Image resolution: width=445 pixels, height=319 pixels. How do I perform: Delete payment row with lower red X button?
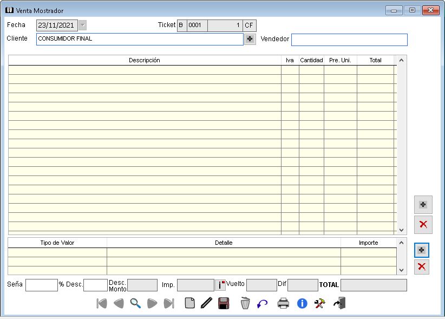coord(422,266)
